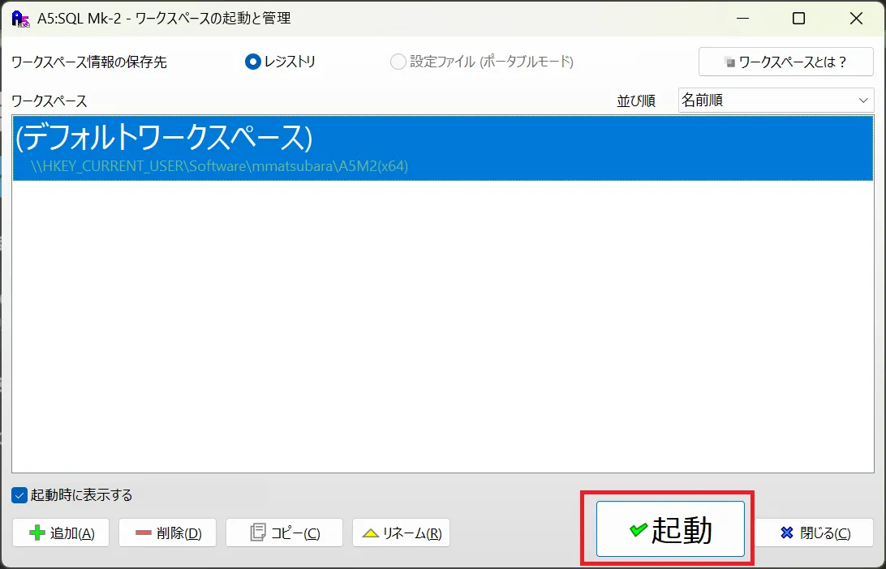The height and width of the screenshot is (569, 886).
Task: Click the コピー(C) copy button
Action: click(284, 533)
